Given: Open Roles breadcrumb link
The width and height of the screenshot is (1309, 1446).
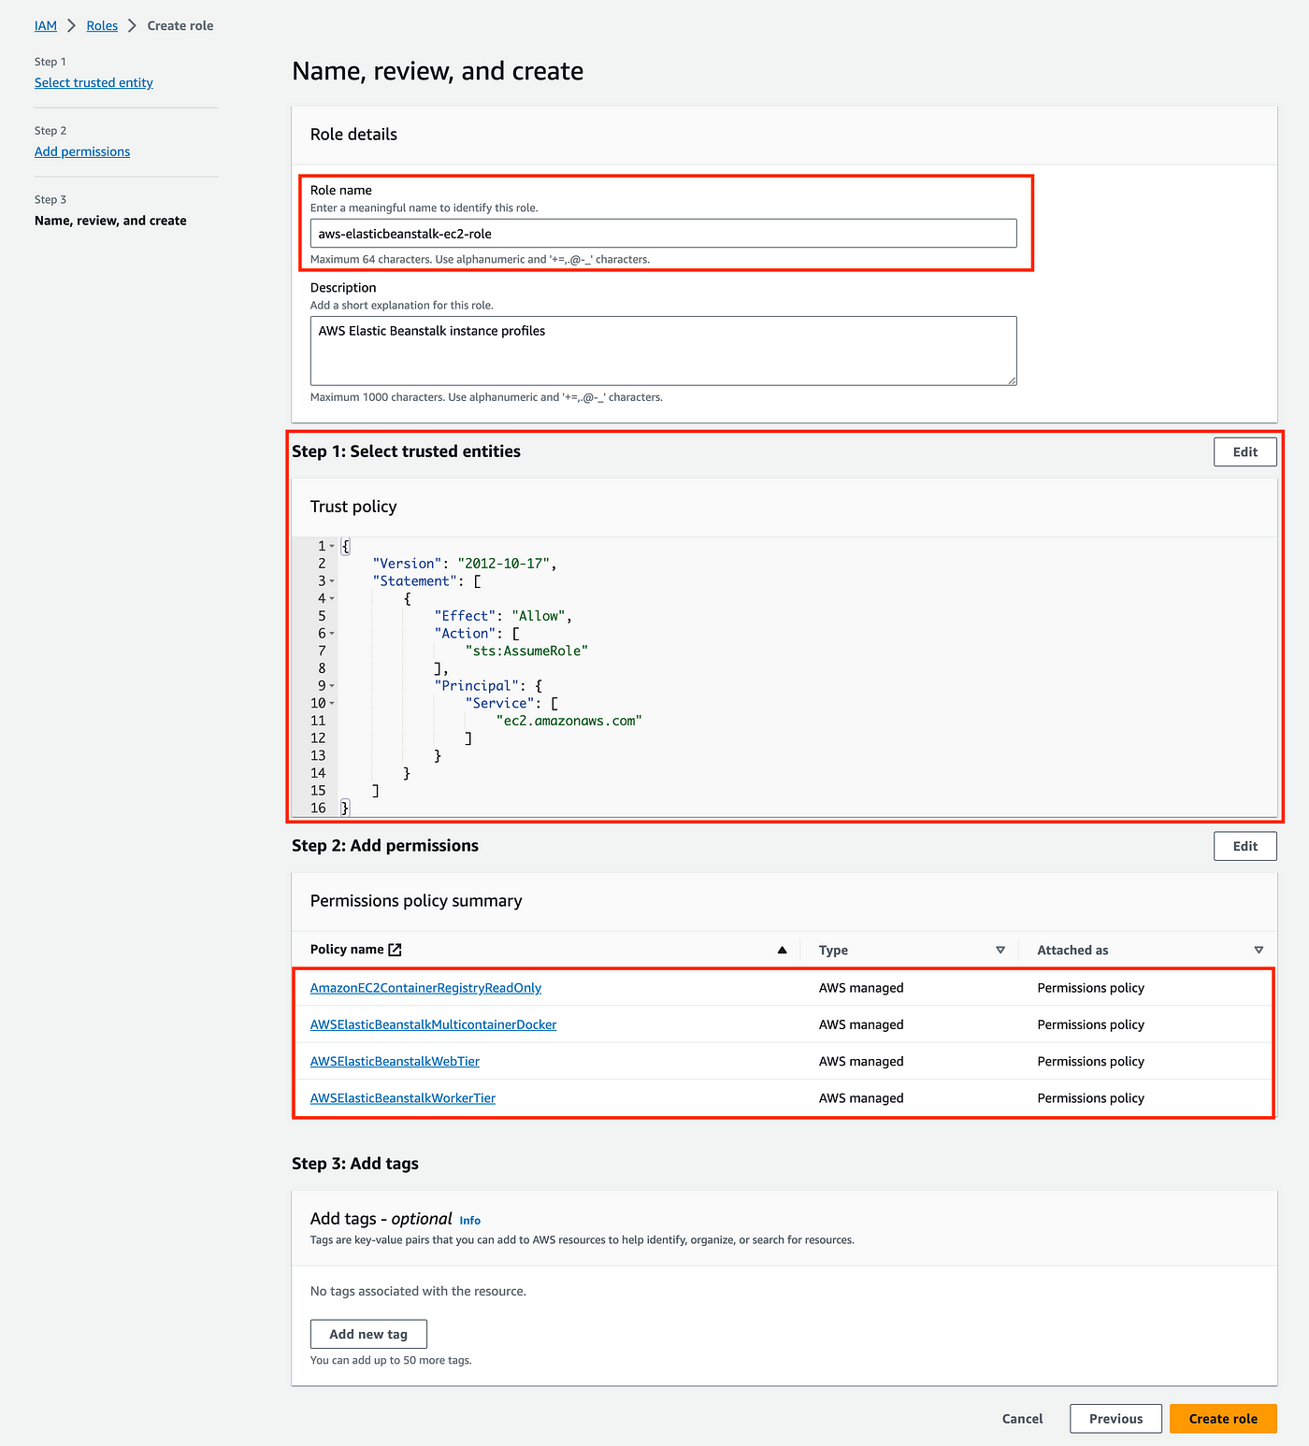Looking at the screenshot, I should [102, 26].
